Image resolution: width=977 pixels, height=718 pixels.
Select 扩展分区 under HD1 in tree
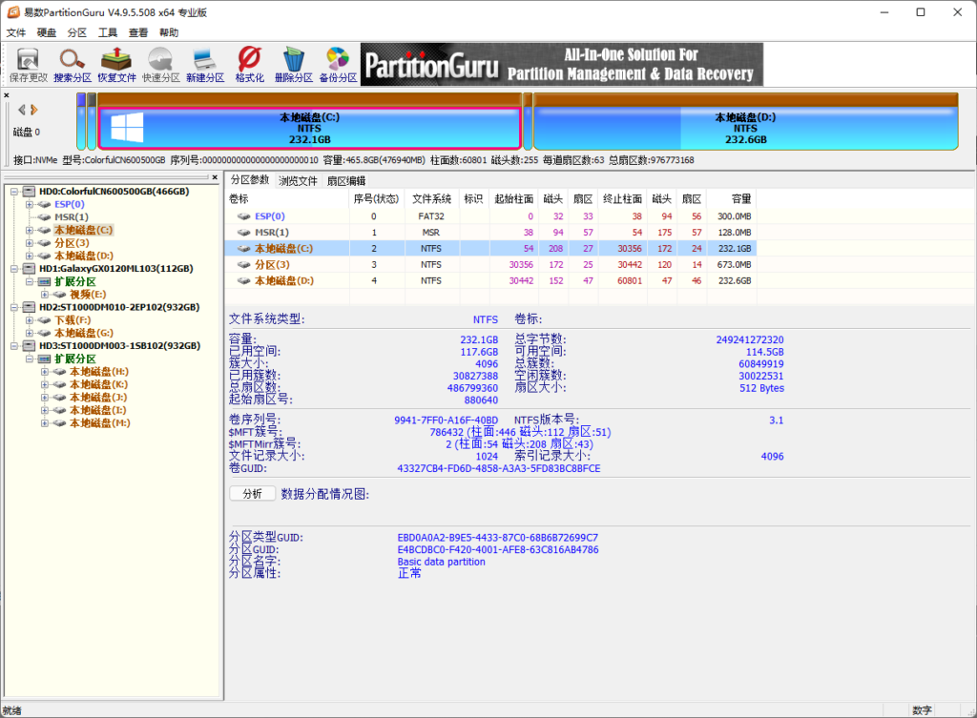[74, 282]
